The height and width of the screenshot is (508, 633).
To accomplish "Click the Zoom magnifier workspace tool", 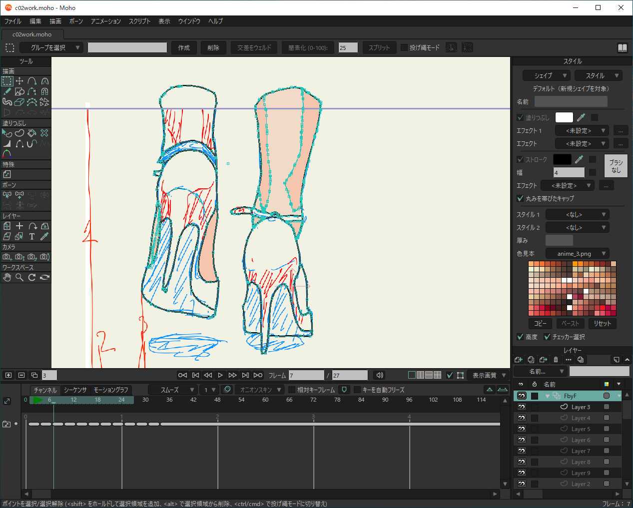I will (x=19, y=277).
